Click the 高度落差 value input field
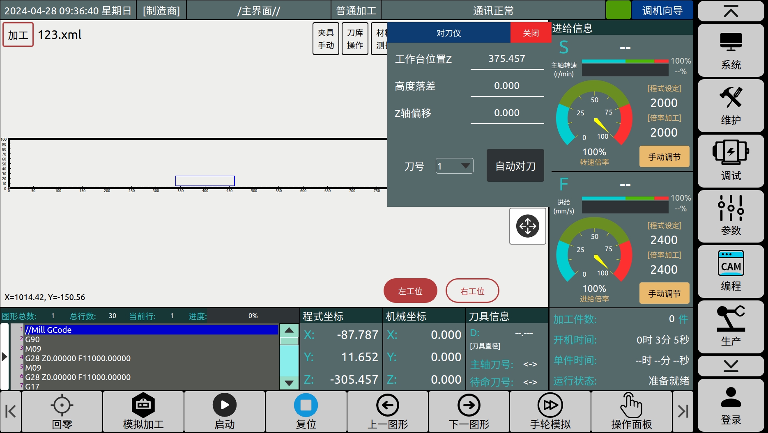768x433 pixels. point(507,86)
